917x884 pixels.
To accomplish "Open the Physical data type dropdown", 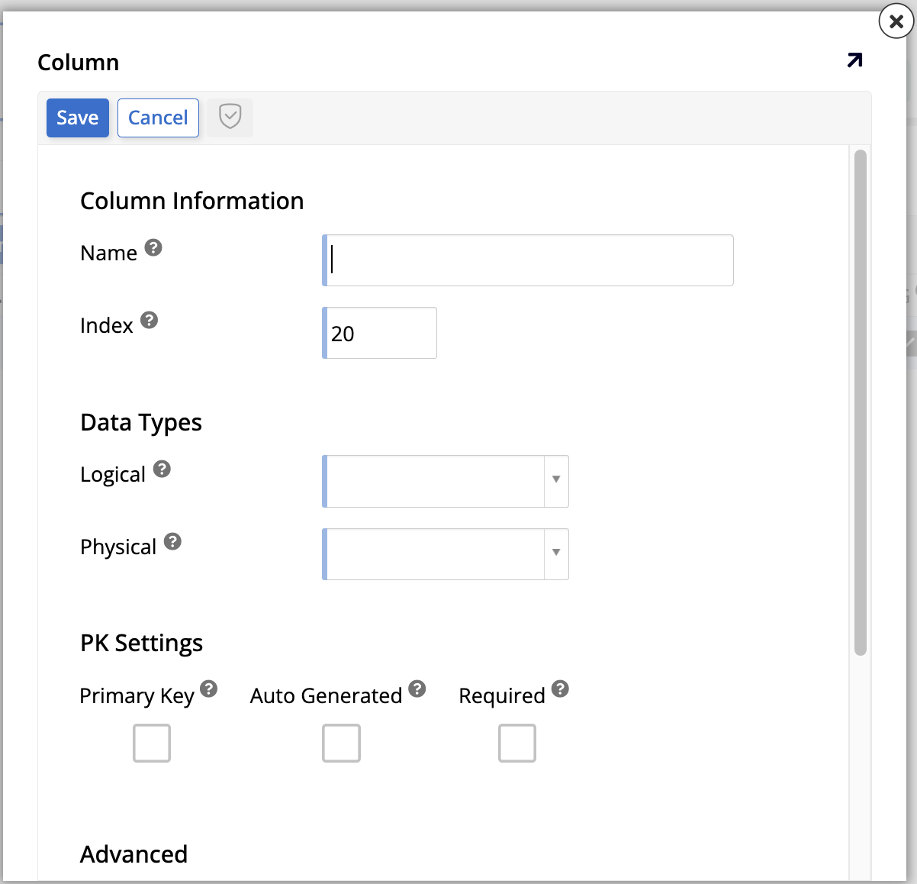I will pyautogui.click(x=556, y=553).
